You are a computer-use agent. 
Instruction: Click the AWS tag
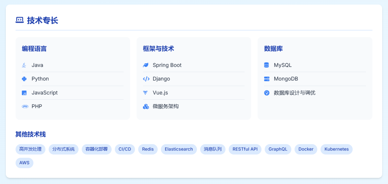point(24,163)
